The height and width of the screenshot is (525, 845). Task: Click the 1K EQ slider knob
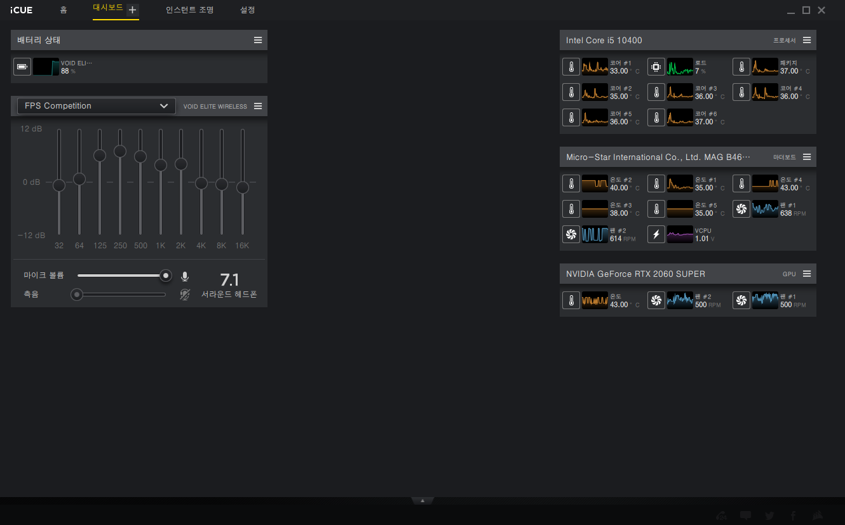click(161, 165)
